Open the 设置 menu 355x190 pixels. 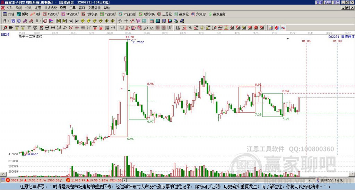[63, 8]
